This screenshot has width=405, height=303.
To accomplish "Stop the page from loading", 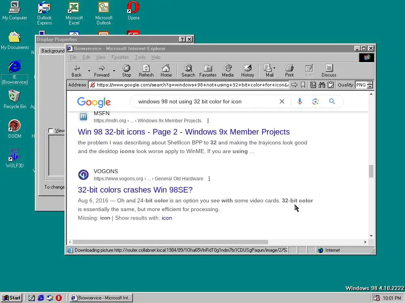I will pos(126,71).
